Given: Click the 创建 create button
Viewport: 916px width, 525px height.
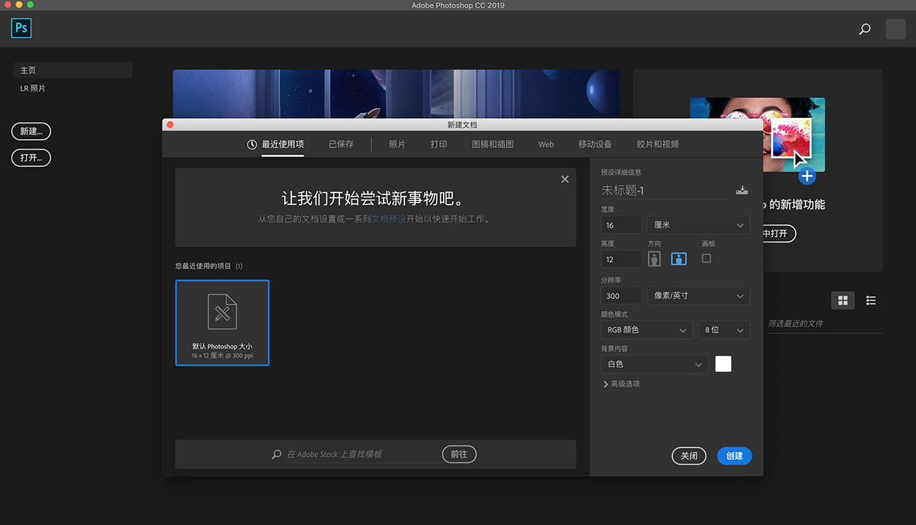Looking at the screenshot, I should [x=734, y=456].
